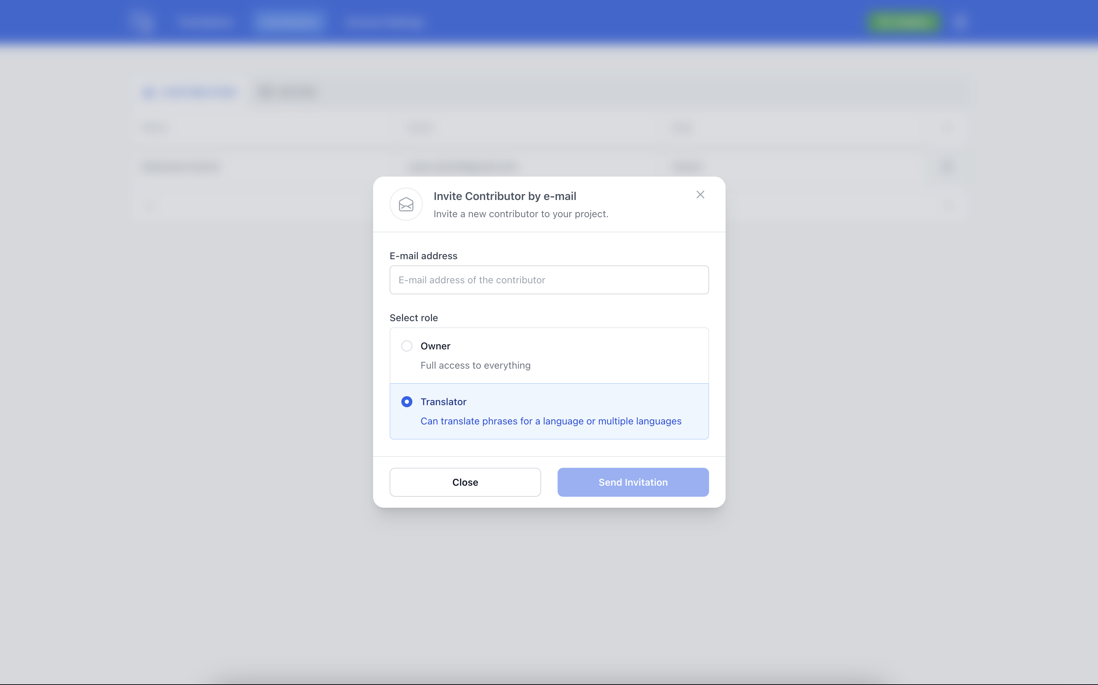Open the first navigation item in the top bar
The image size is (1098, 685).
pos(205,21)
